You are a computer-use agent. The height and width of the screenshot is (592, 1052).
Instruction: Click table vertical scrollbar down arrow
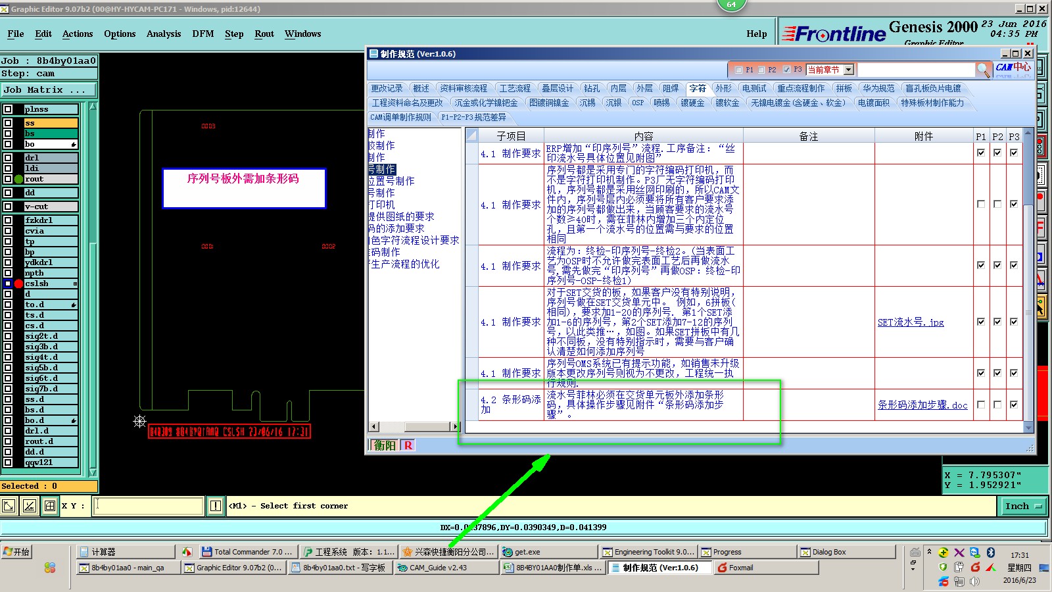point(1029,428)
